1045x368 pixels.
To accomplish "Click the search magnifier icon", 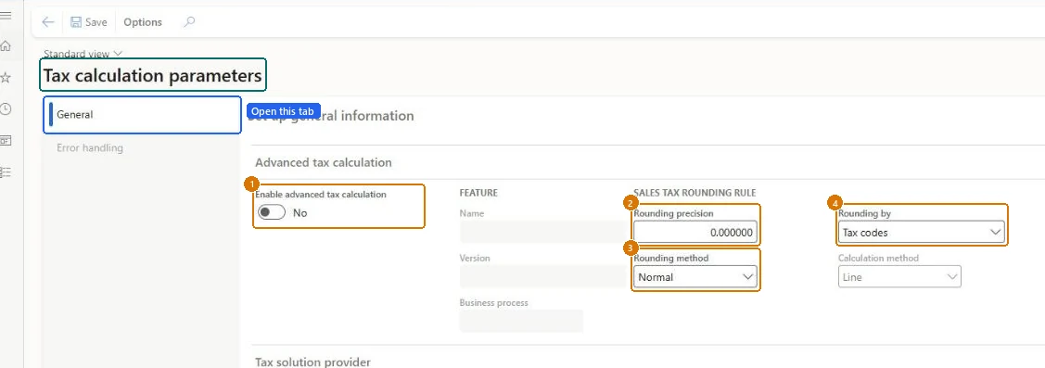I will tap(189, 22).
